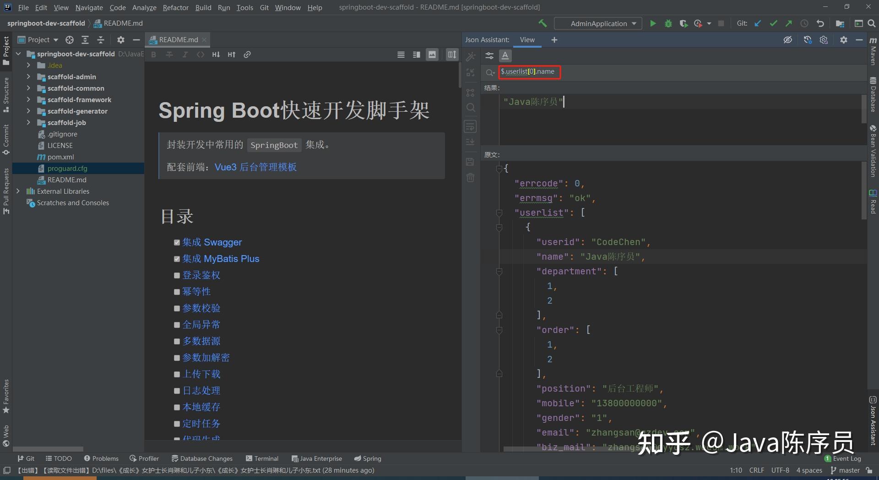Screen dimensions: 879x480
Task: Toggle bold formatting in the Markdown toolbar
Action: click(x=153, y=54)
